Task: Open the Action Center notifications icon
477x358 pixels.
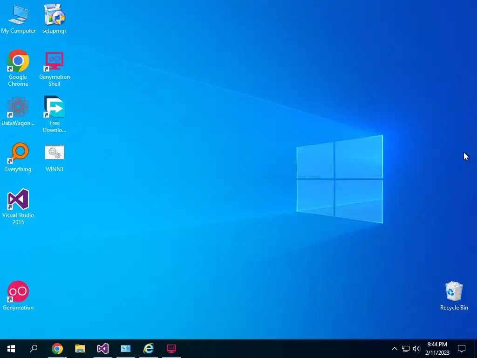Action: (462, 349)
